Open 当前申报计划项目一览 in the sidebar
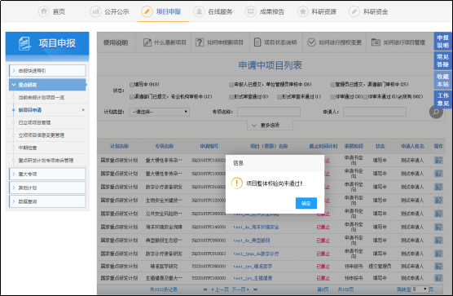The height and width of the screenshot is (296, 453). pyautogui.click(x=42, y=97)
